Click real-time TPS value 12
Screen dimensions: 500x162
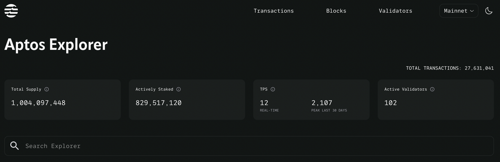point(264,103)
